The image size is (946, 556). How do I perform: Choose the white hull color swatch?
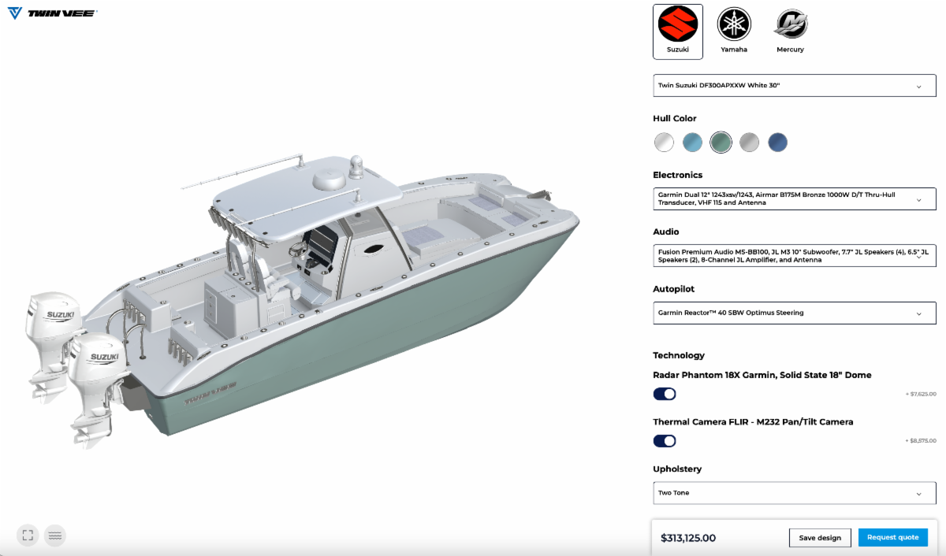664,143
